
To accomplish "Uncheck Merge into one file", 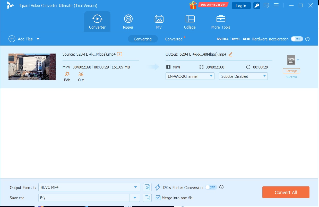I will click(158, 198).
